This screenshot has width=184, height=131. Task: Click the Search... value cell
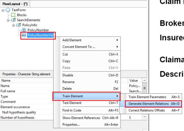pos(135,91)
